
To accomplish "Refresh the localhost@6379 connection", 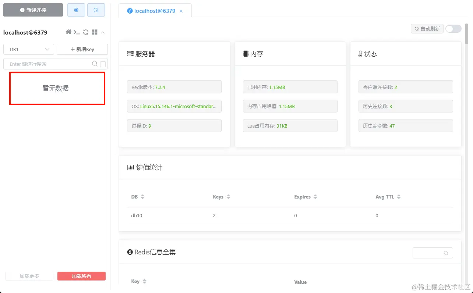I will point(86,32).
